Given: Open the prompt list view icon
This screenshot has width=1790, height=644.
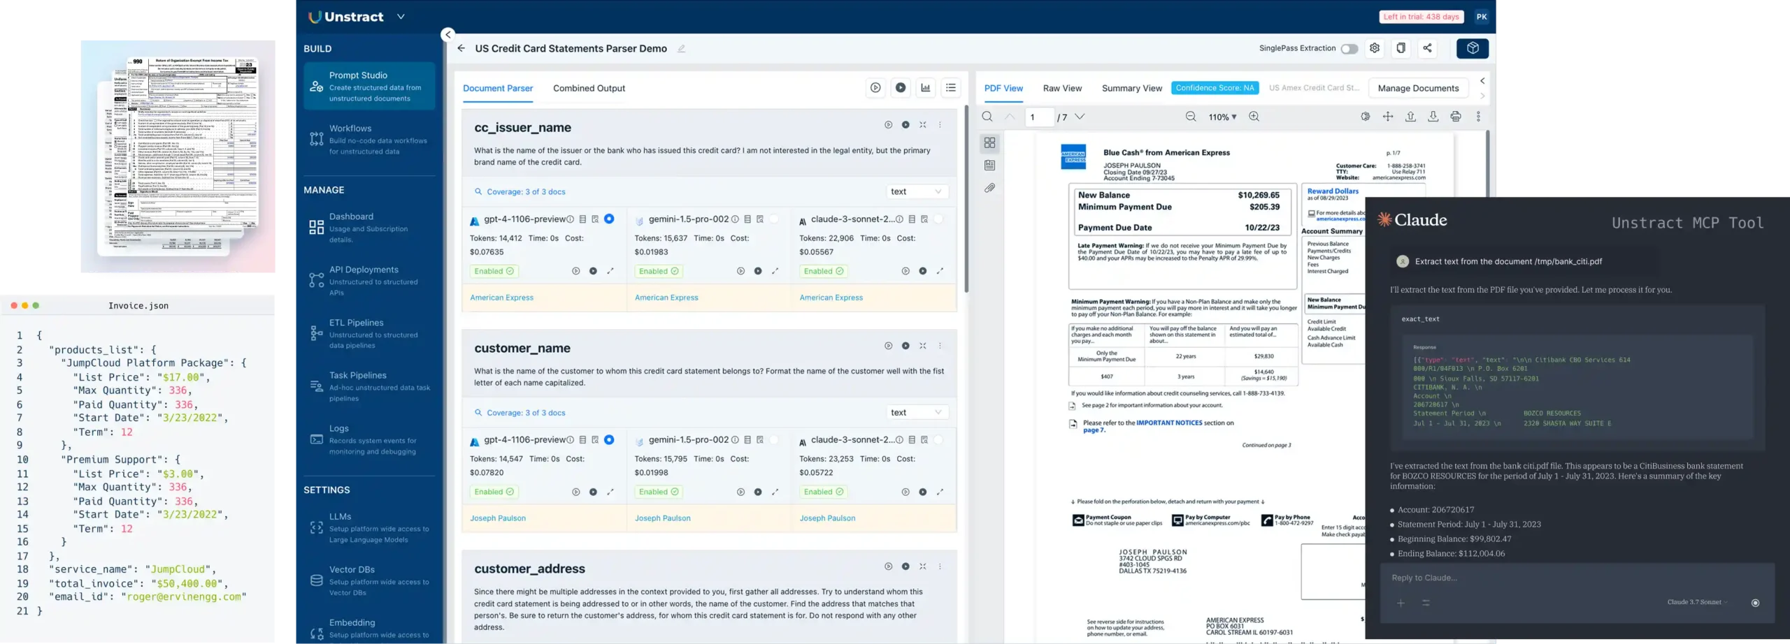Looking at the screenshot, I should tap(951, 88).
